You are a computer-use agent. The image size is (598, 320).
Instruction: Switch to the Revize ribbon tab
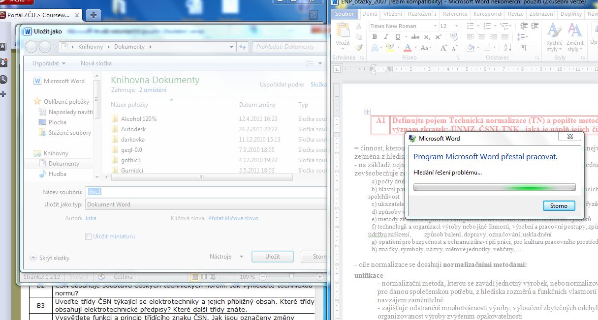tap(516, 14)
